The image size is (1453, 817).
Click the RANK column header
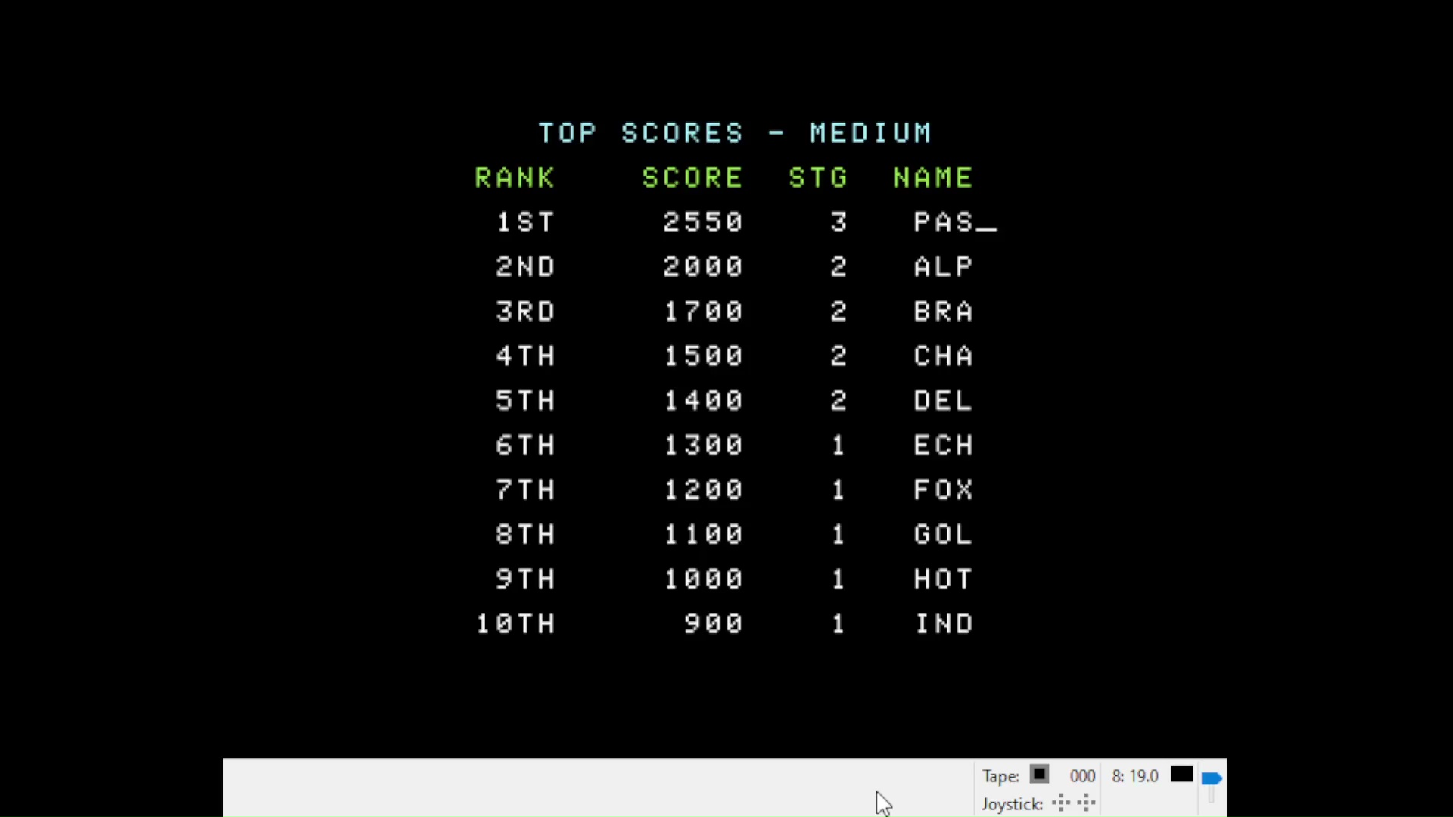tap(515, 178)
